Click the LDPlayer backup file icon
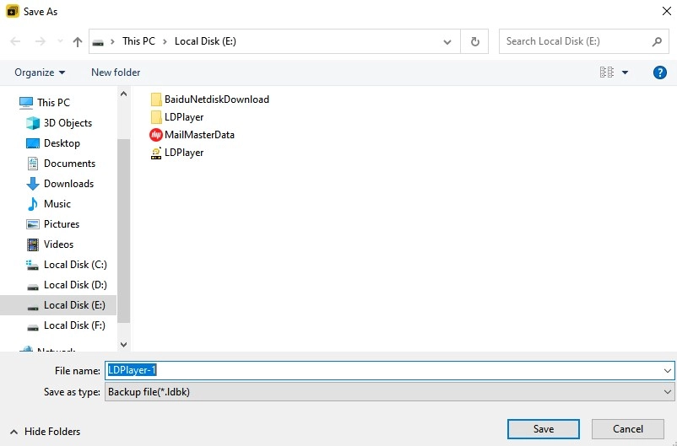Image resolution: width=677 pixels, height=446 pixels. [x=156, y=153]
